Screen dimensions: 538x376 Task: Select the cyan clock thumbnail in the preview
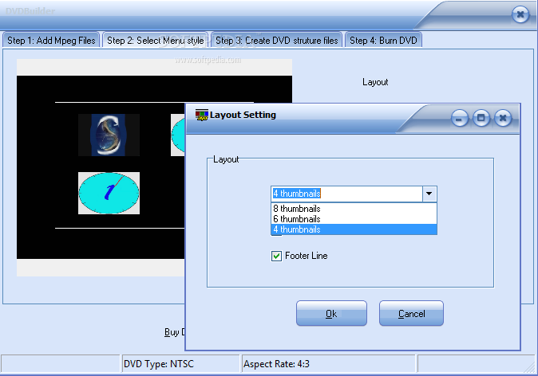coord(109,193)
